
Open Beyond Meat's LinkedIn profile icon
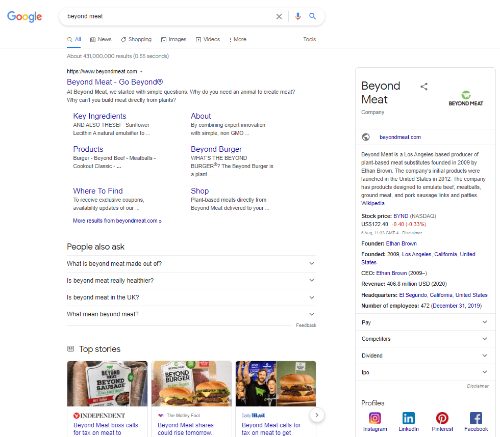408,418
